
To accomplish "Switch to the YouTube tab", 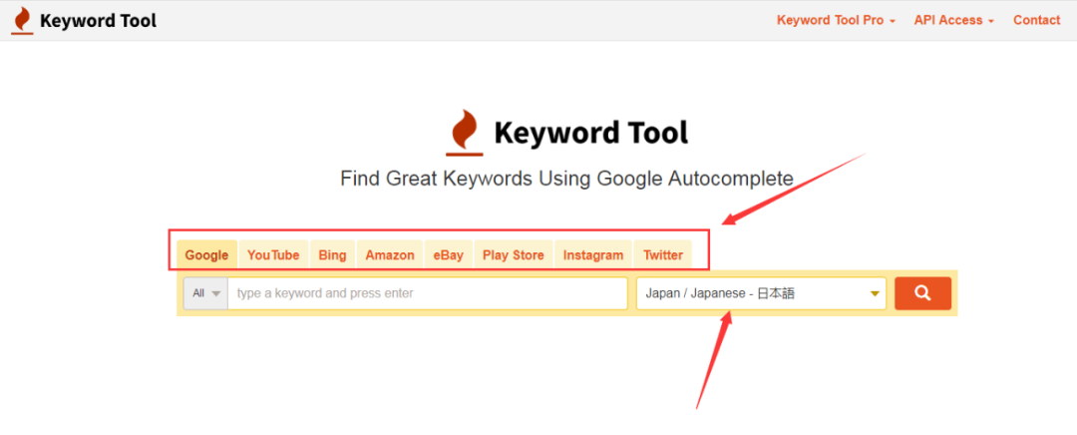I will coord(273,255).
